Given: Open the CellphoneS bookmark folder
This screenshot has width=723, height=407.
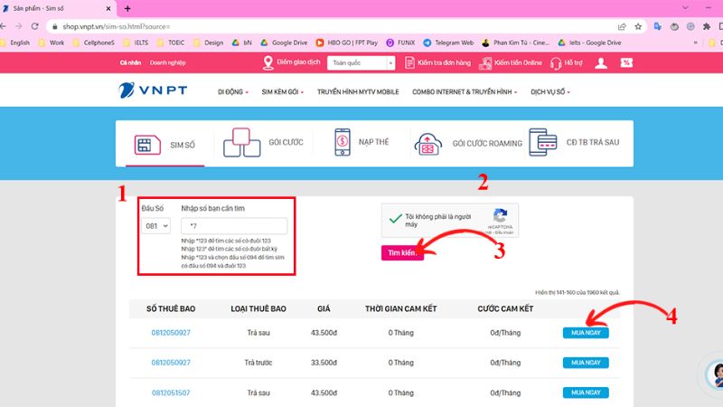Looking at the screenshot, I should (x=94, y=43).
